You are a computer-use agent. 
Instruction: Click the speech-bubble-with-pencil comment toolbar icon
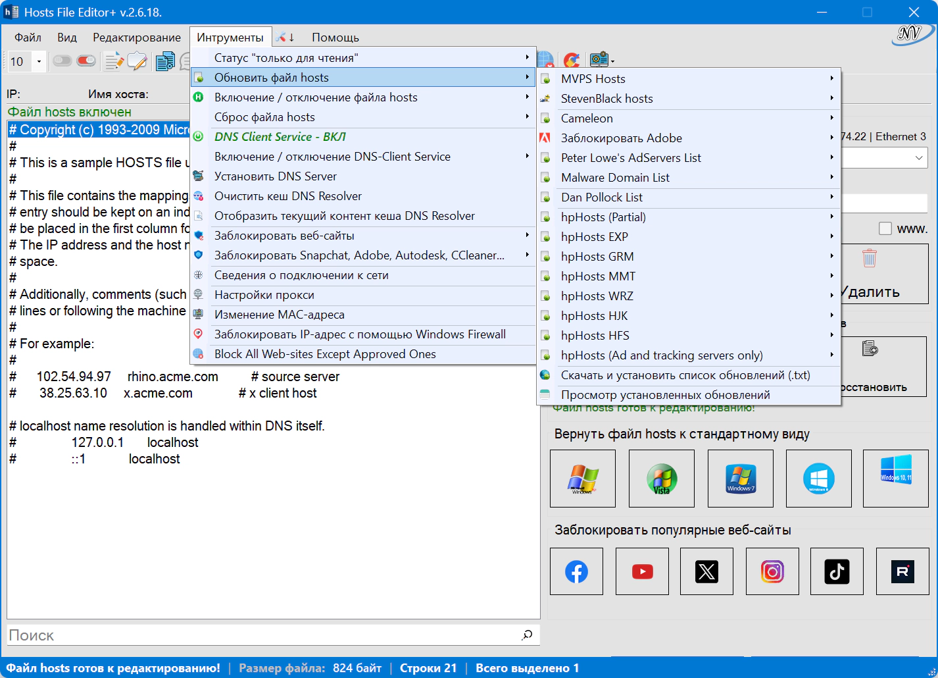(137, 61)
